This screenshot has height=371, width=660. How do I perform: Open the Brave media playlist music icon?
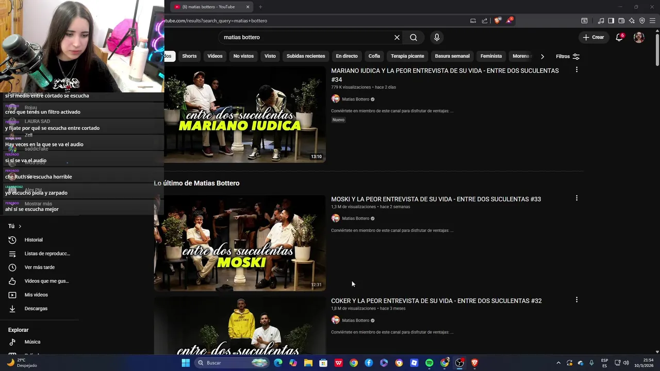tap(601, 21)
